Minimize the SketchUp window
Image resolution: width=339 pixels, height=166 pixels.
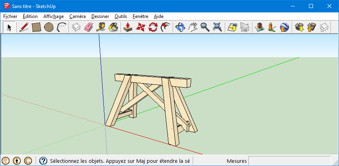point(293,6)
